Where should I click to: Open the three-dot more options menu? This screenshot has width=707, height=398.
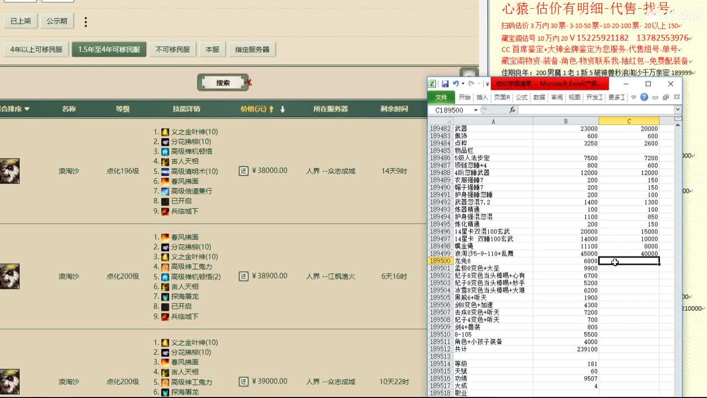coord(86,22)
